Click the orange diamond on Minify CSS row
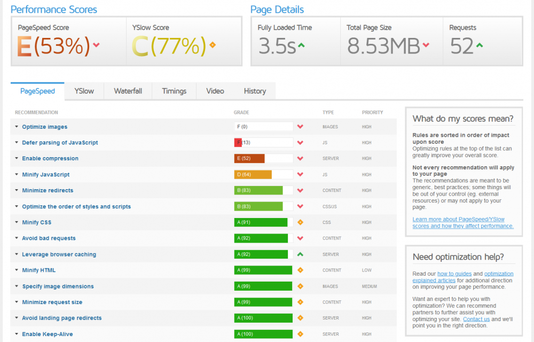534x342 pixels. coord(300,222)
